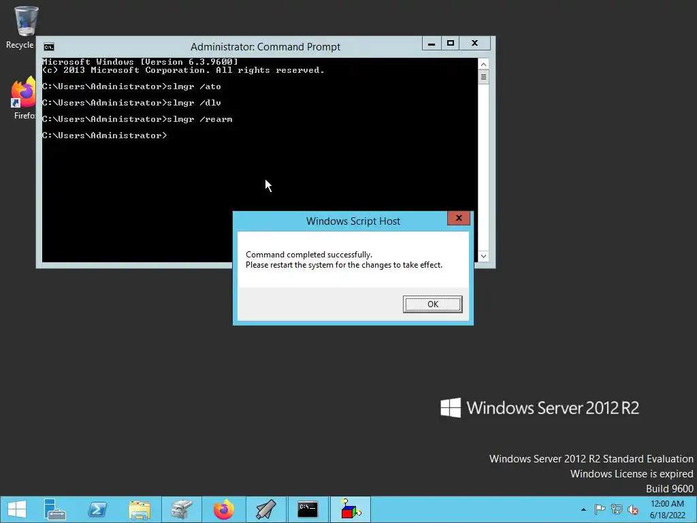This screenshot has height=523, width=697.
Task: Open the USB stick taskbar icon
Action: click(x=266, y=509)
